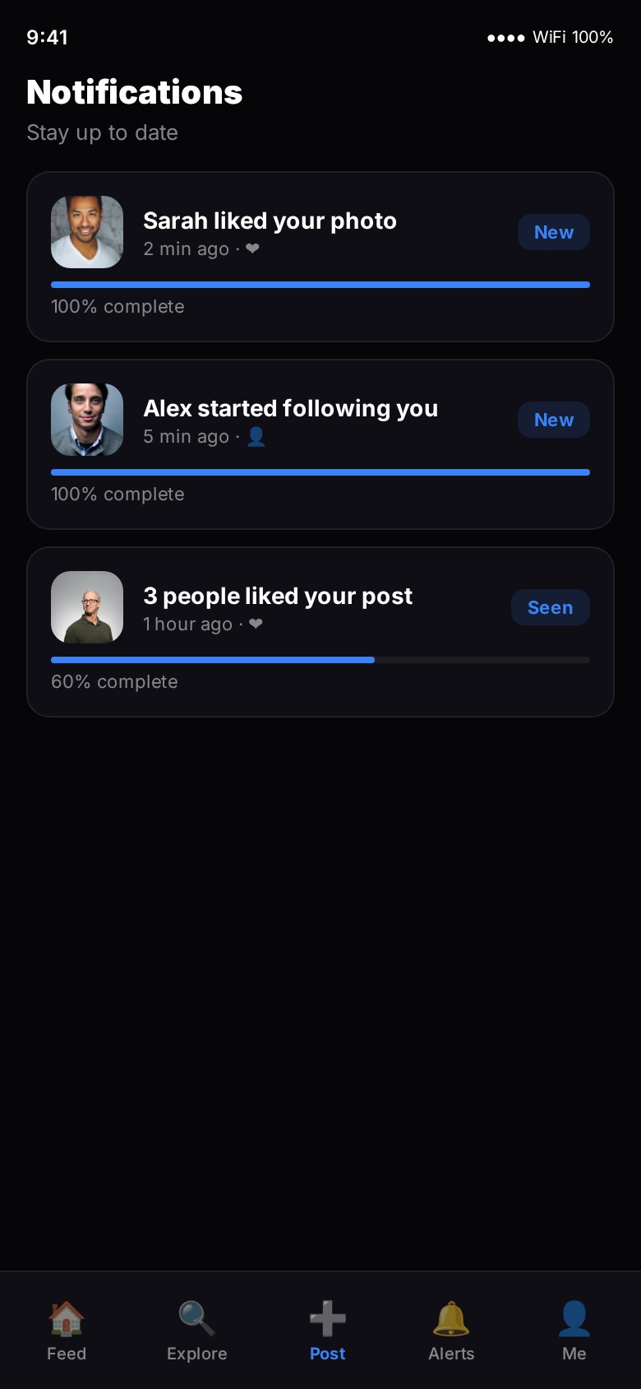Tap heart icon under 3 people liked
The width and height of the screenshot is (641, 1389).
click(256, 624)
